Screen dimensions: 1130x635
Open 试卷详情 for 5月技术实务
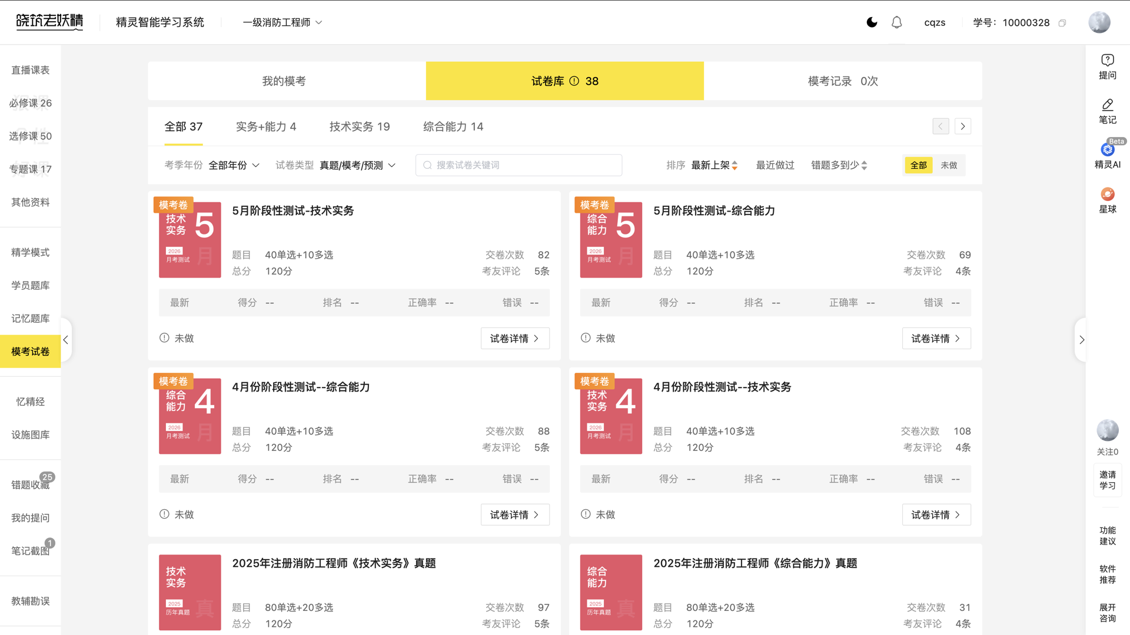(x=515, y=339)
